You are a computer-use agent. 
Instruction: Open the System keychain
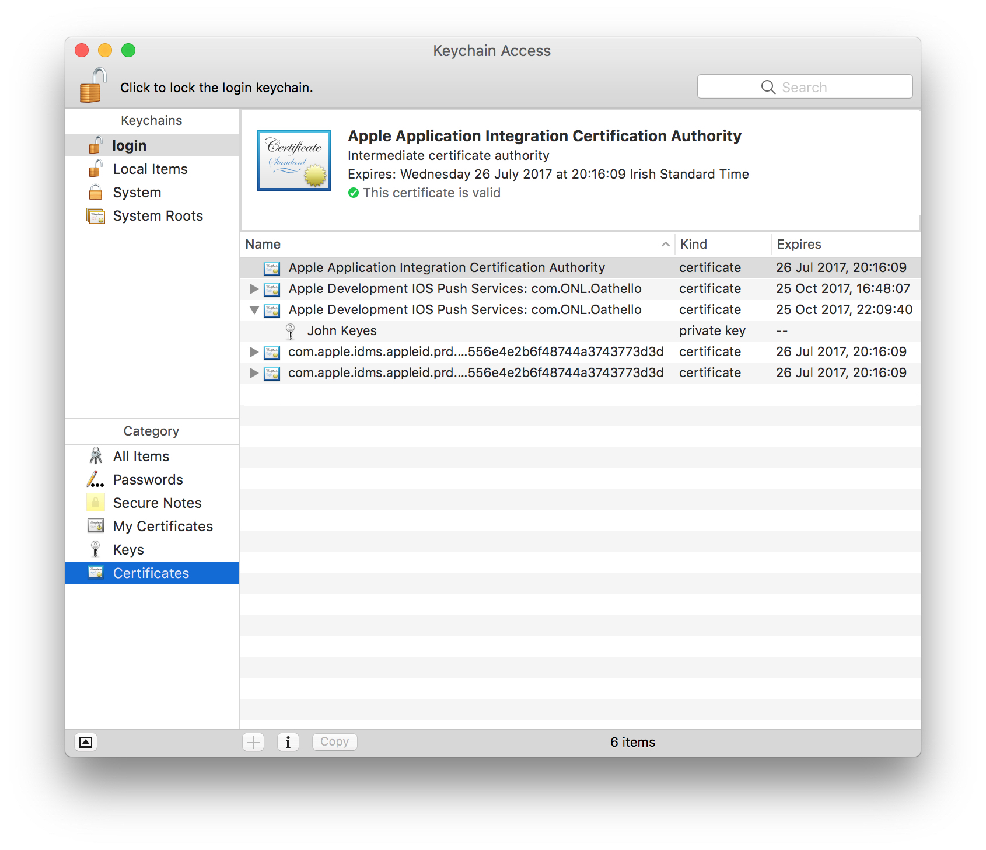click(x=137, y=193)
